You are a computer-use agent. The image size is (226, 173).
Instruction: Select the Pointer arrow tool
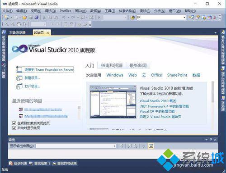coord(25,24)
